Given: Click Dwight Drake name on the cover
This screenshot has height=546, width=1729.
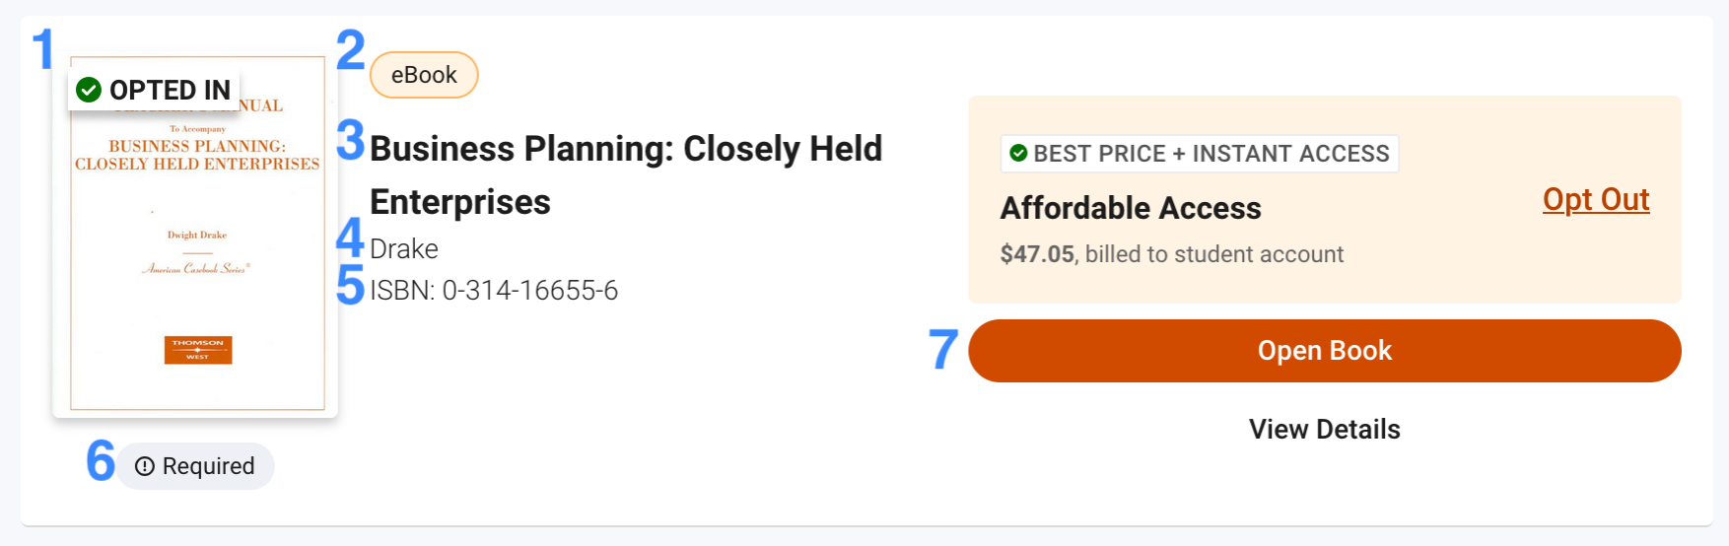Looking at the screenshot, I should pyautogui.click(x=197, y=236).
